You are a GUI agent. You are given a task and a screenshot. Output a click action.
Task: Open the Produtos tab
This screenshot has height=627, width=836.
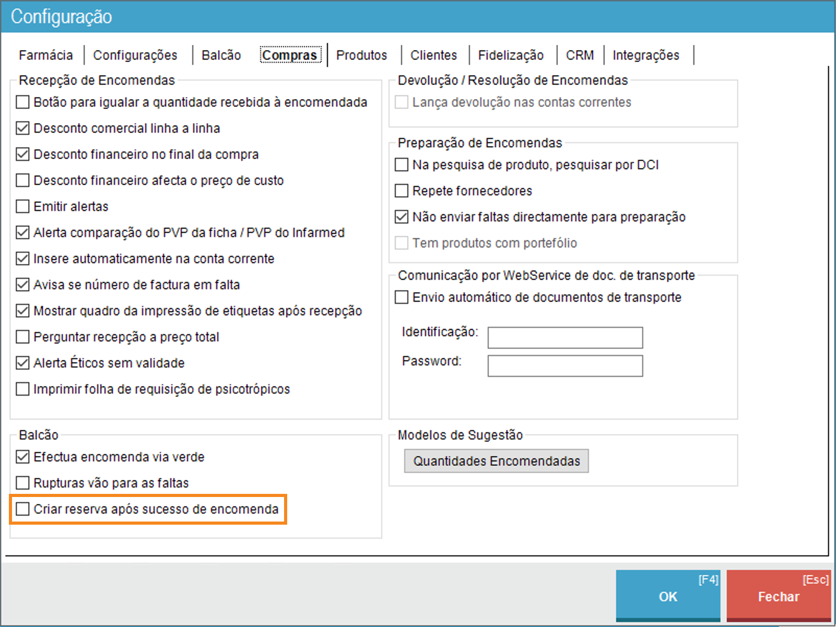coord(361,55)
